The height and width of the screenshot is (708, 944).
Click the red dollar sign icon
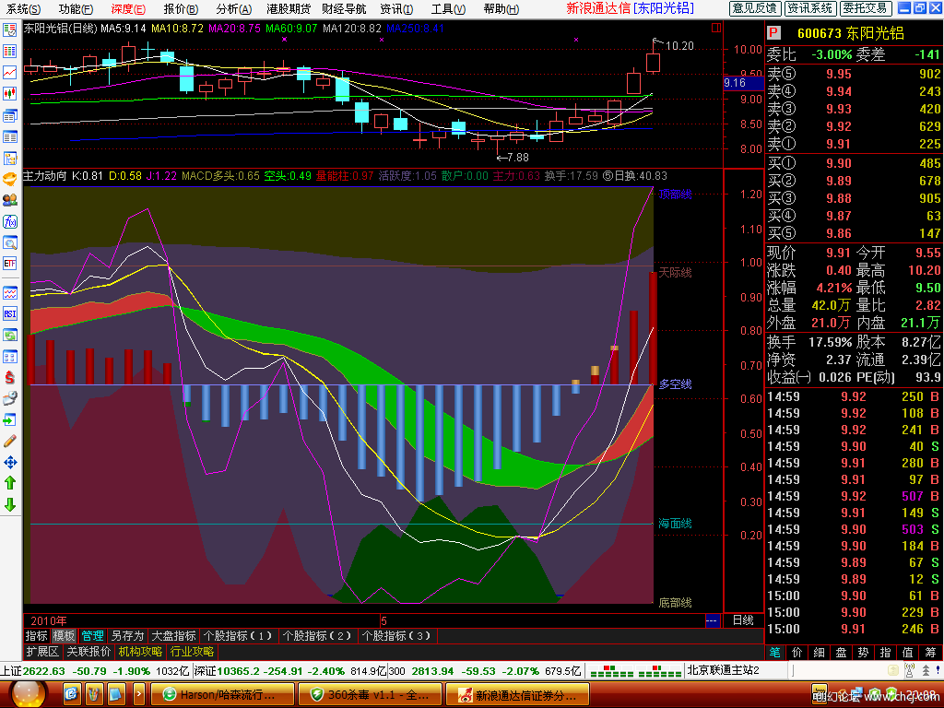pyautogui.click(x=9, y=377)
